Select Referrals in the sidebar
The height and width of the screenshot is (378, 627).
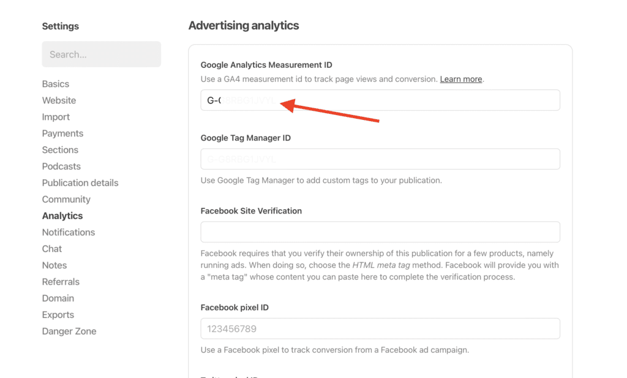coord(61,282)
